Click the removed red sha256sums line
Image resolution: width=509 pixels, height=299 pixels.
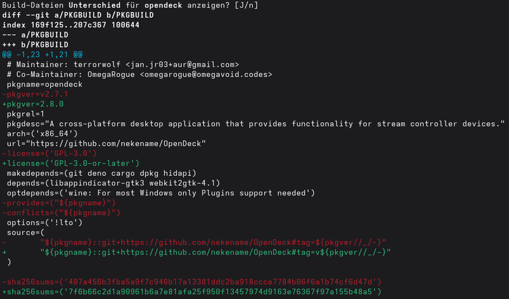click(192, 281)
